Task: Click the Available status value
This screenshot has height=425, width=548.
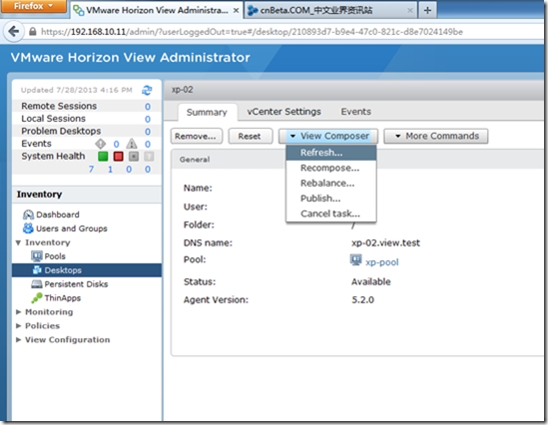Action: 370,281
